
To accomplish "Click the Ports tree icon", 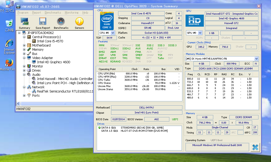I will (x=29, y=95).
